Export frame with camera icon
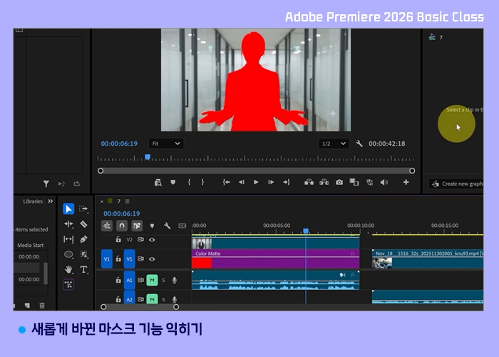499x357 pixels. (339, 182)
